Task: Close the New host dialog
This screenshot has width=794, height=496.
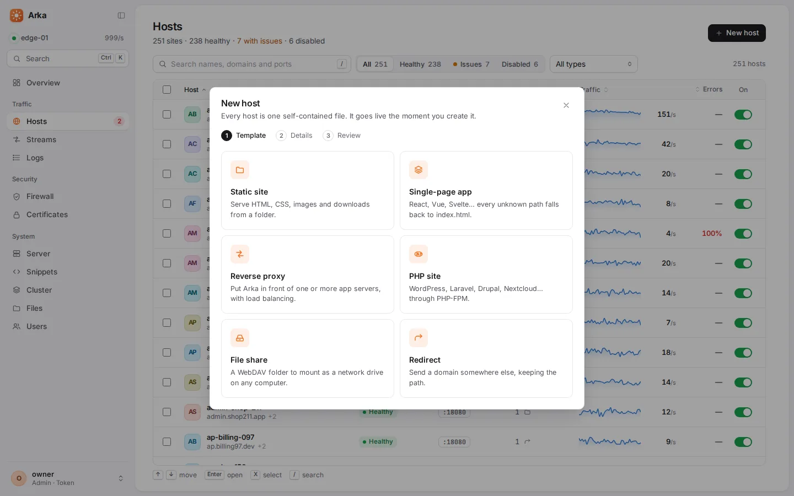Action: coord(566,105)
